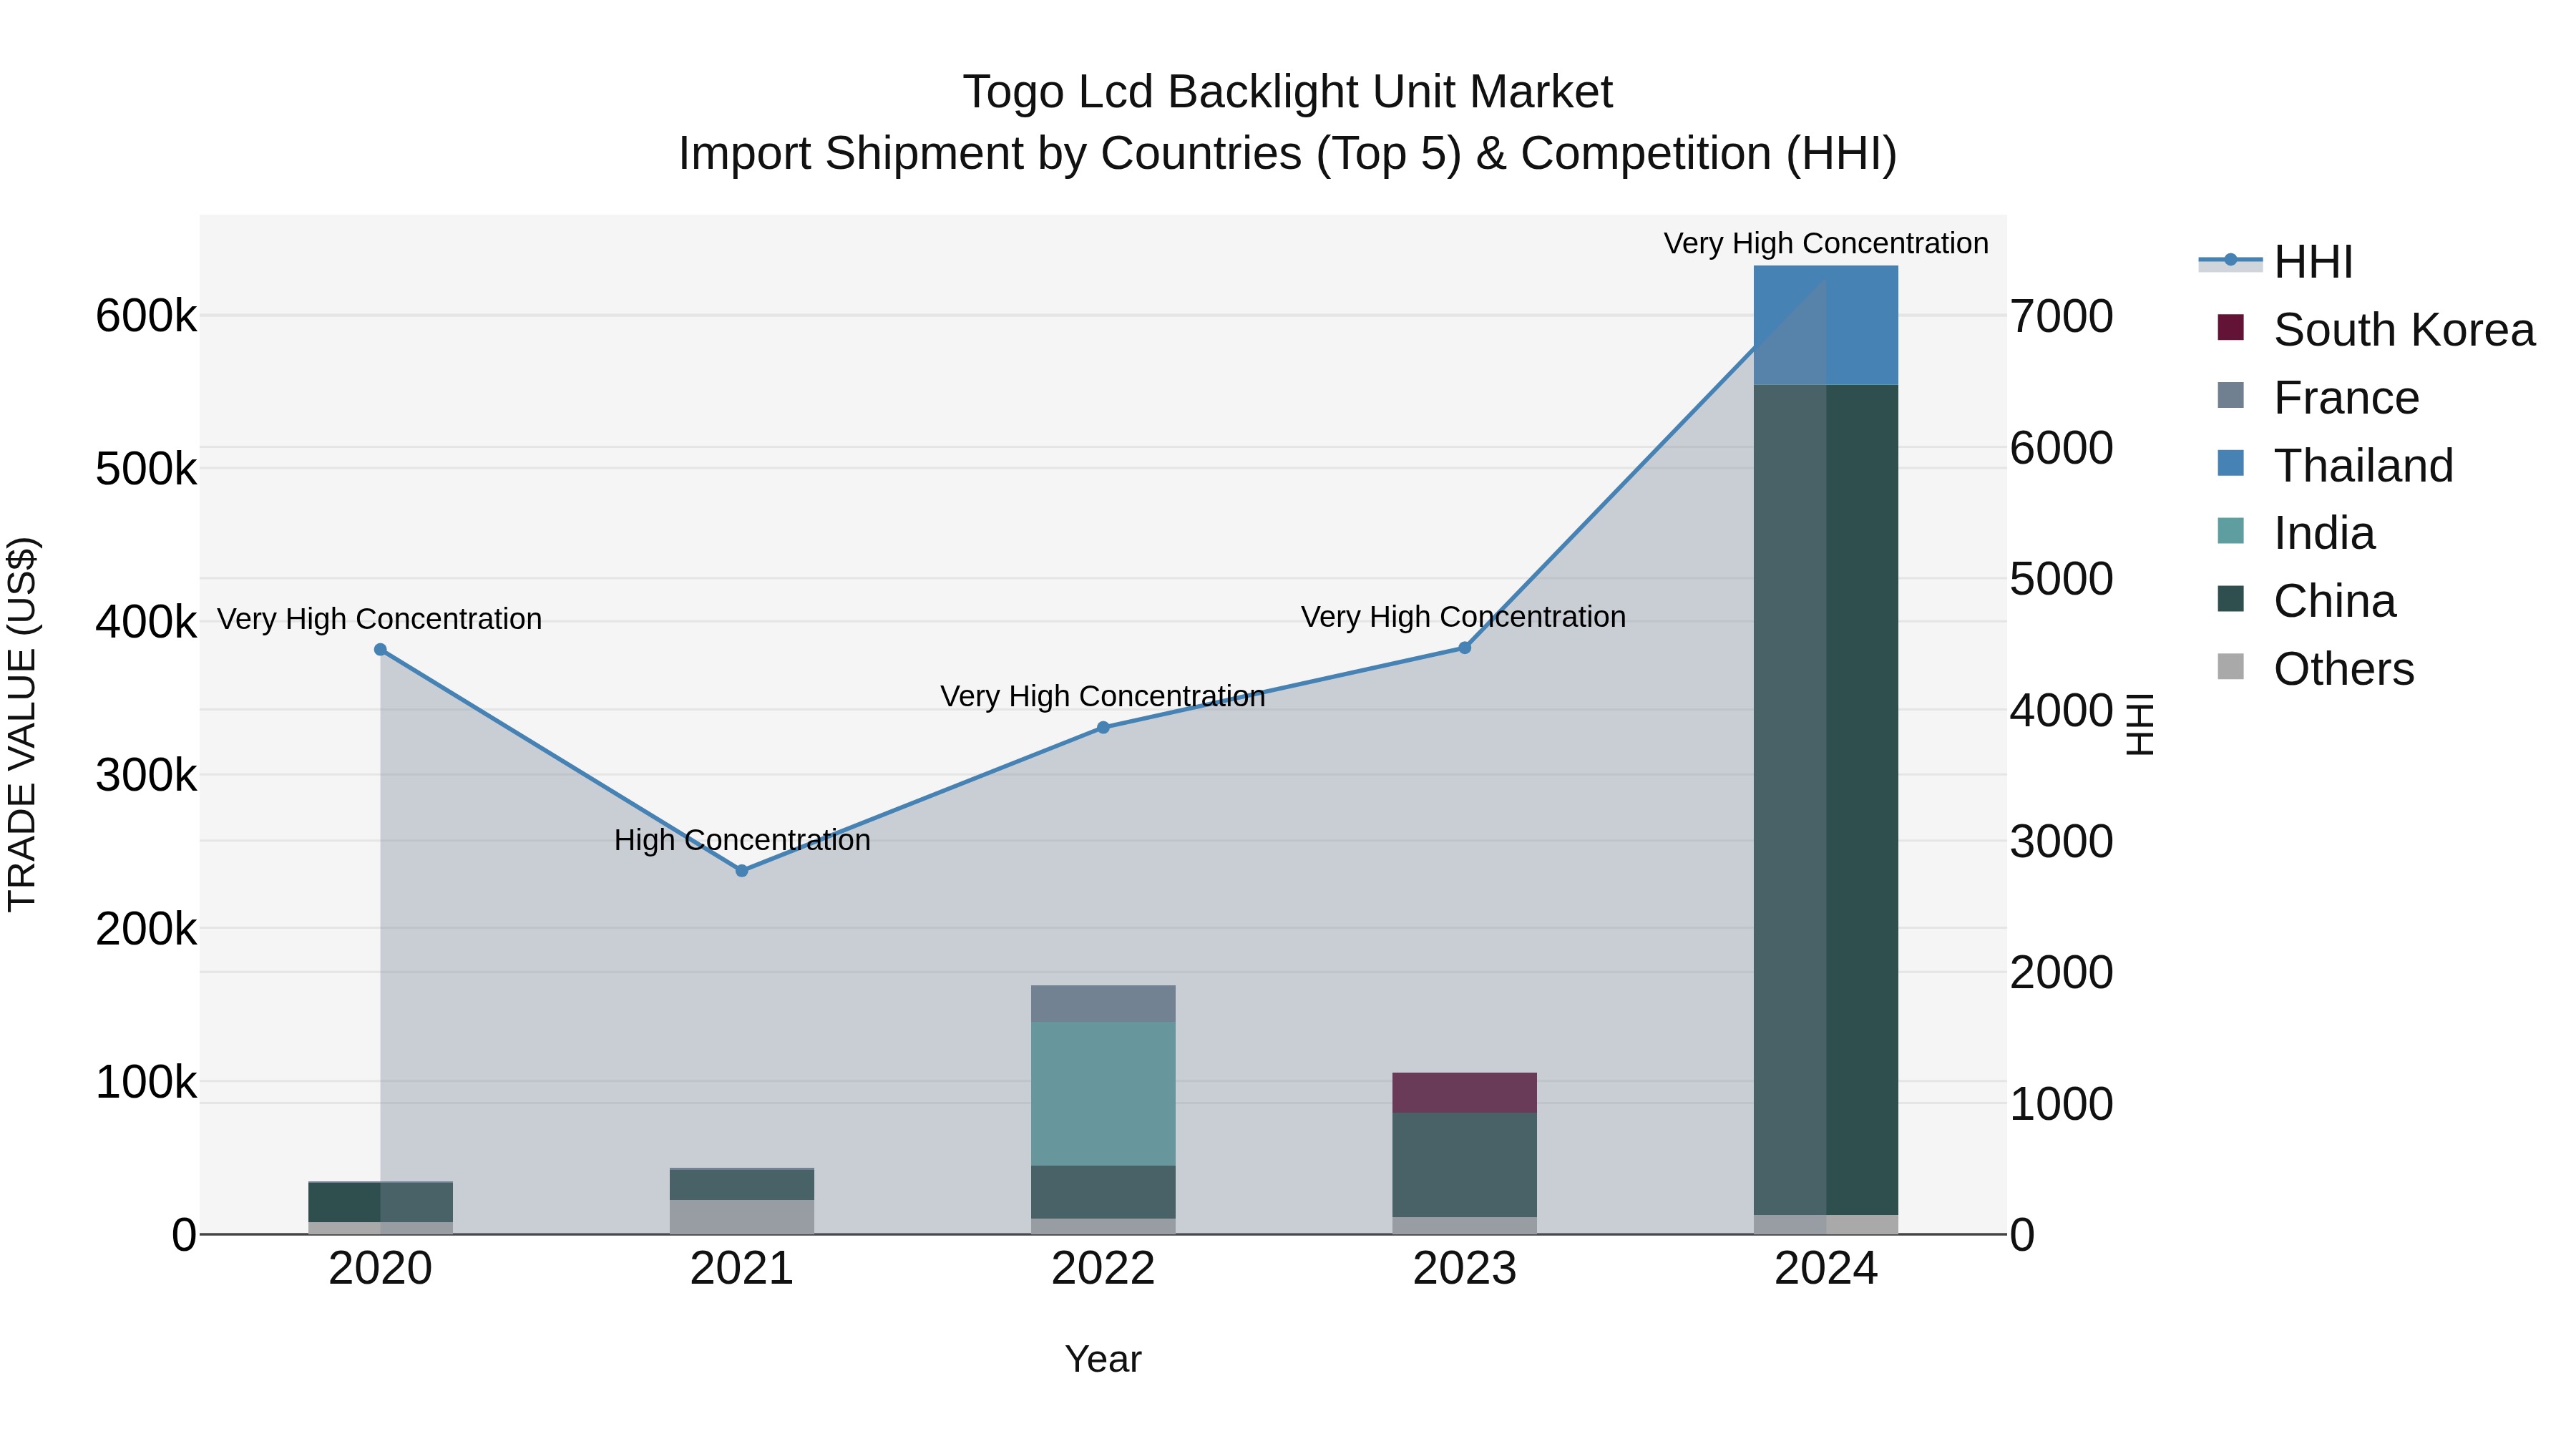Select the 2022 HHI data point

[x=1103, y=728]
